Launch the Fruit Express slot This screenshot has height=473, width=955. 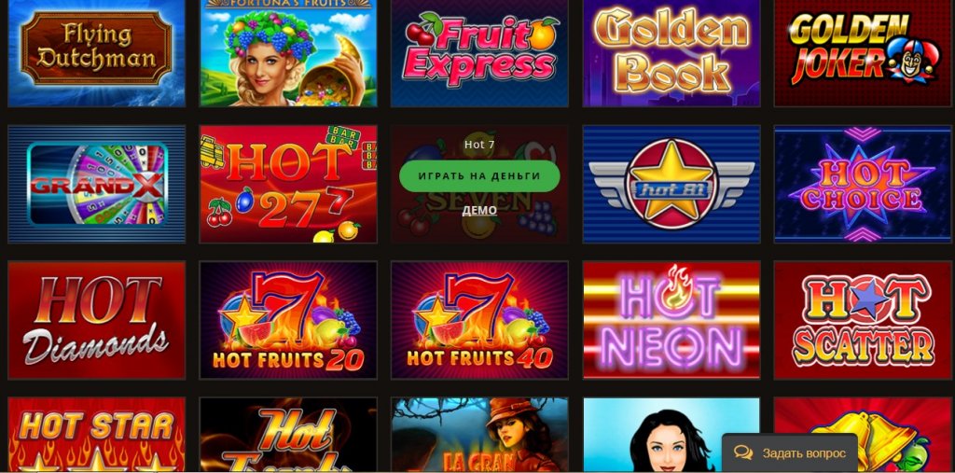coord(479,53)
